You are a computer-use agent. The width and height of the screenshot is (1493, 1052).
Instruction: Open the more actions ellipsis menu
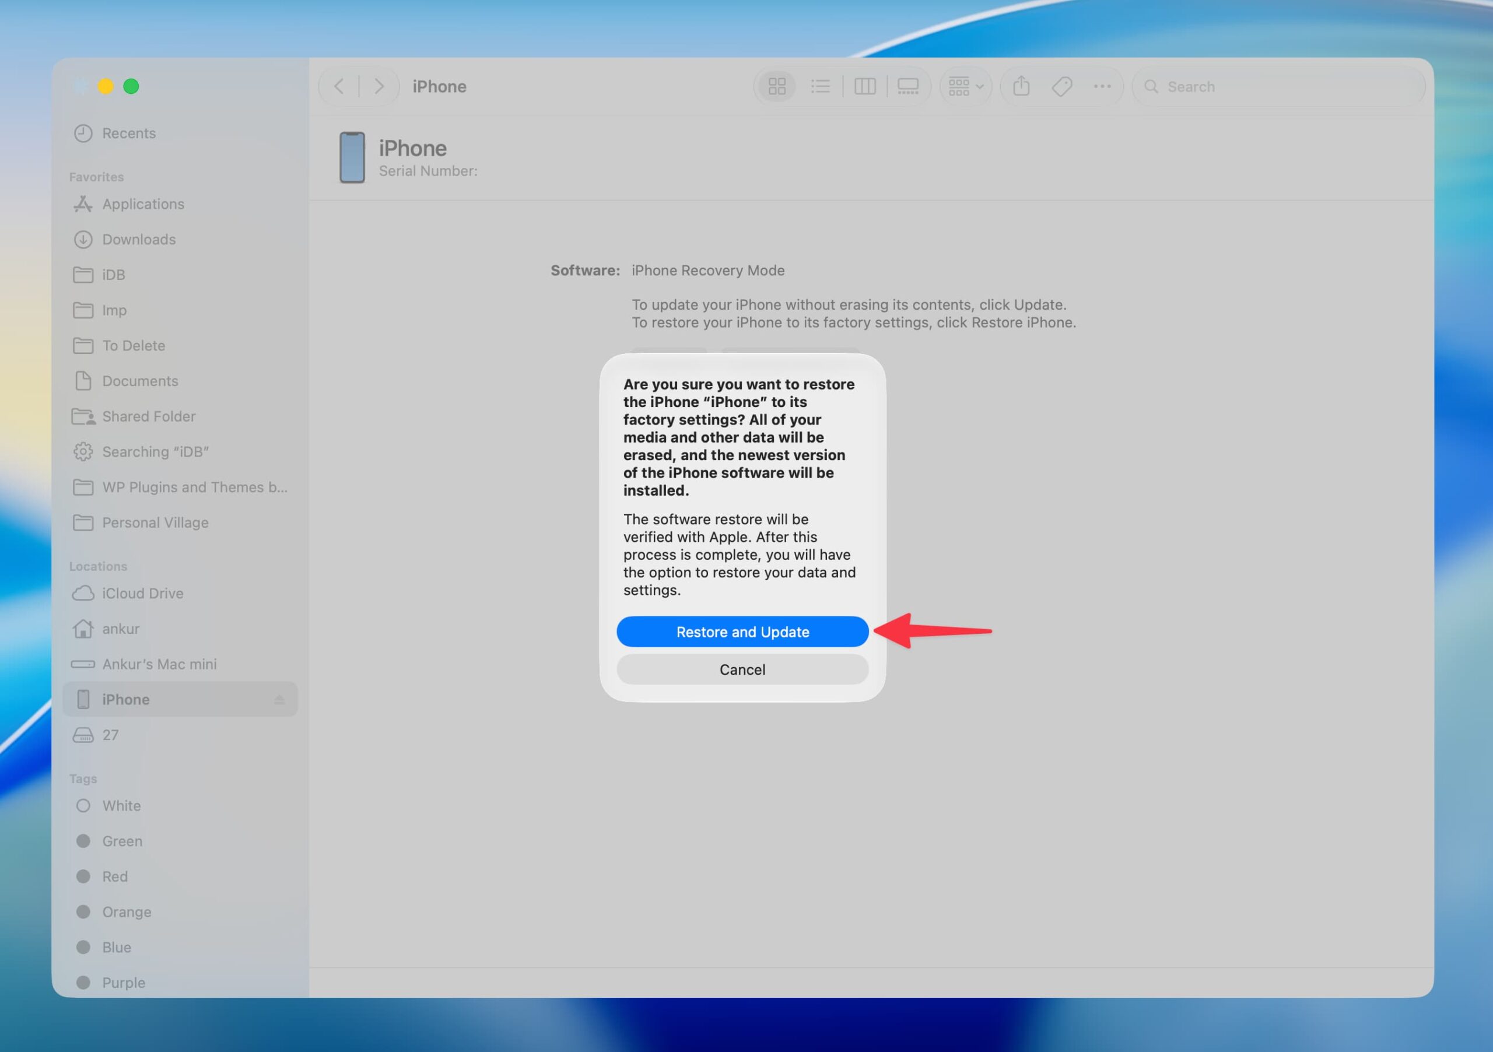(1102, 86)
